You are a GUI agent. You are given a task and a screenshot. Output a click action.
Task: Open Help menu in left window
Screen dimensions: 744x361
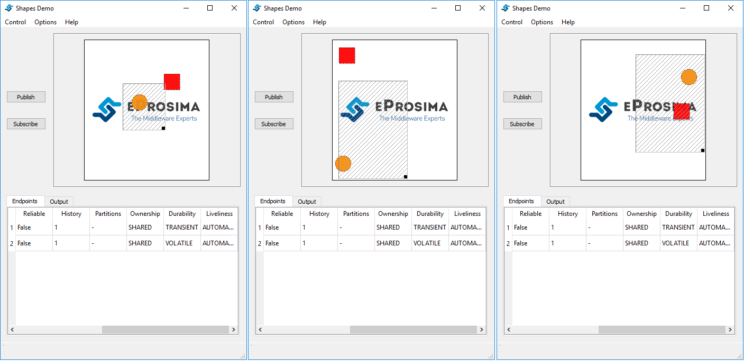pos(71,22)
